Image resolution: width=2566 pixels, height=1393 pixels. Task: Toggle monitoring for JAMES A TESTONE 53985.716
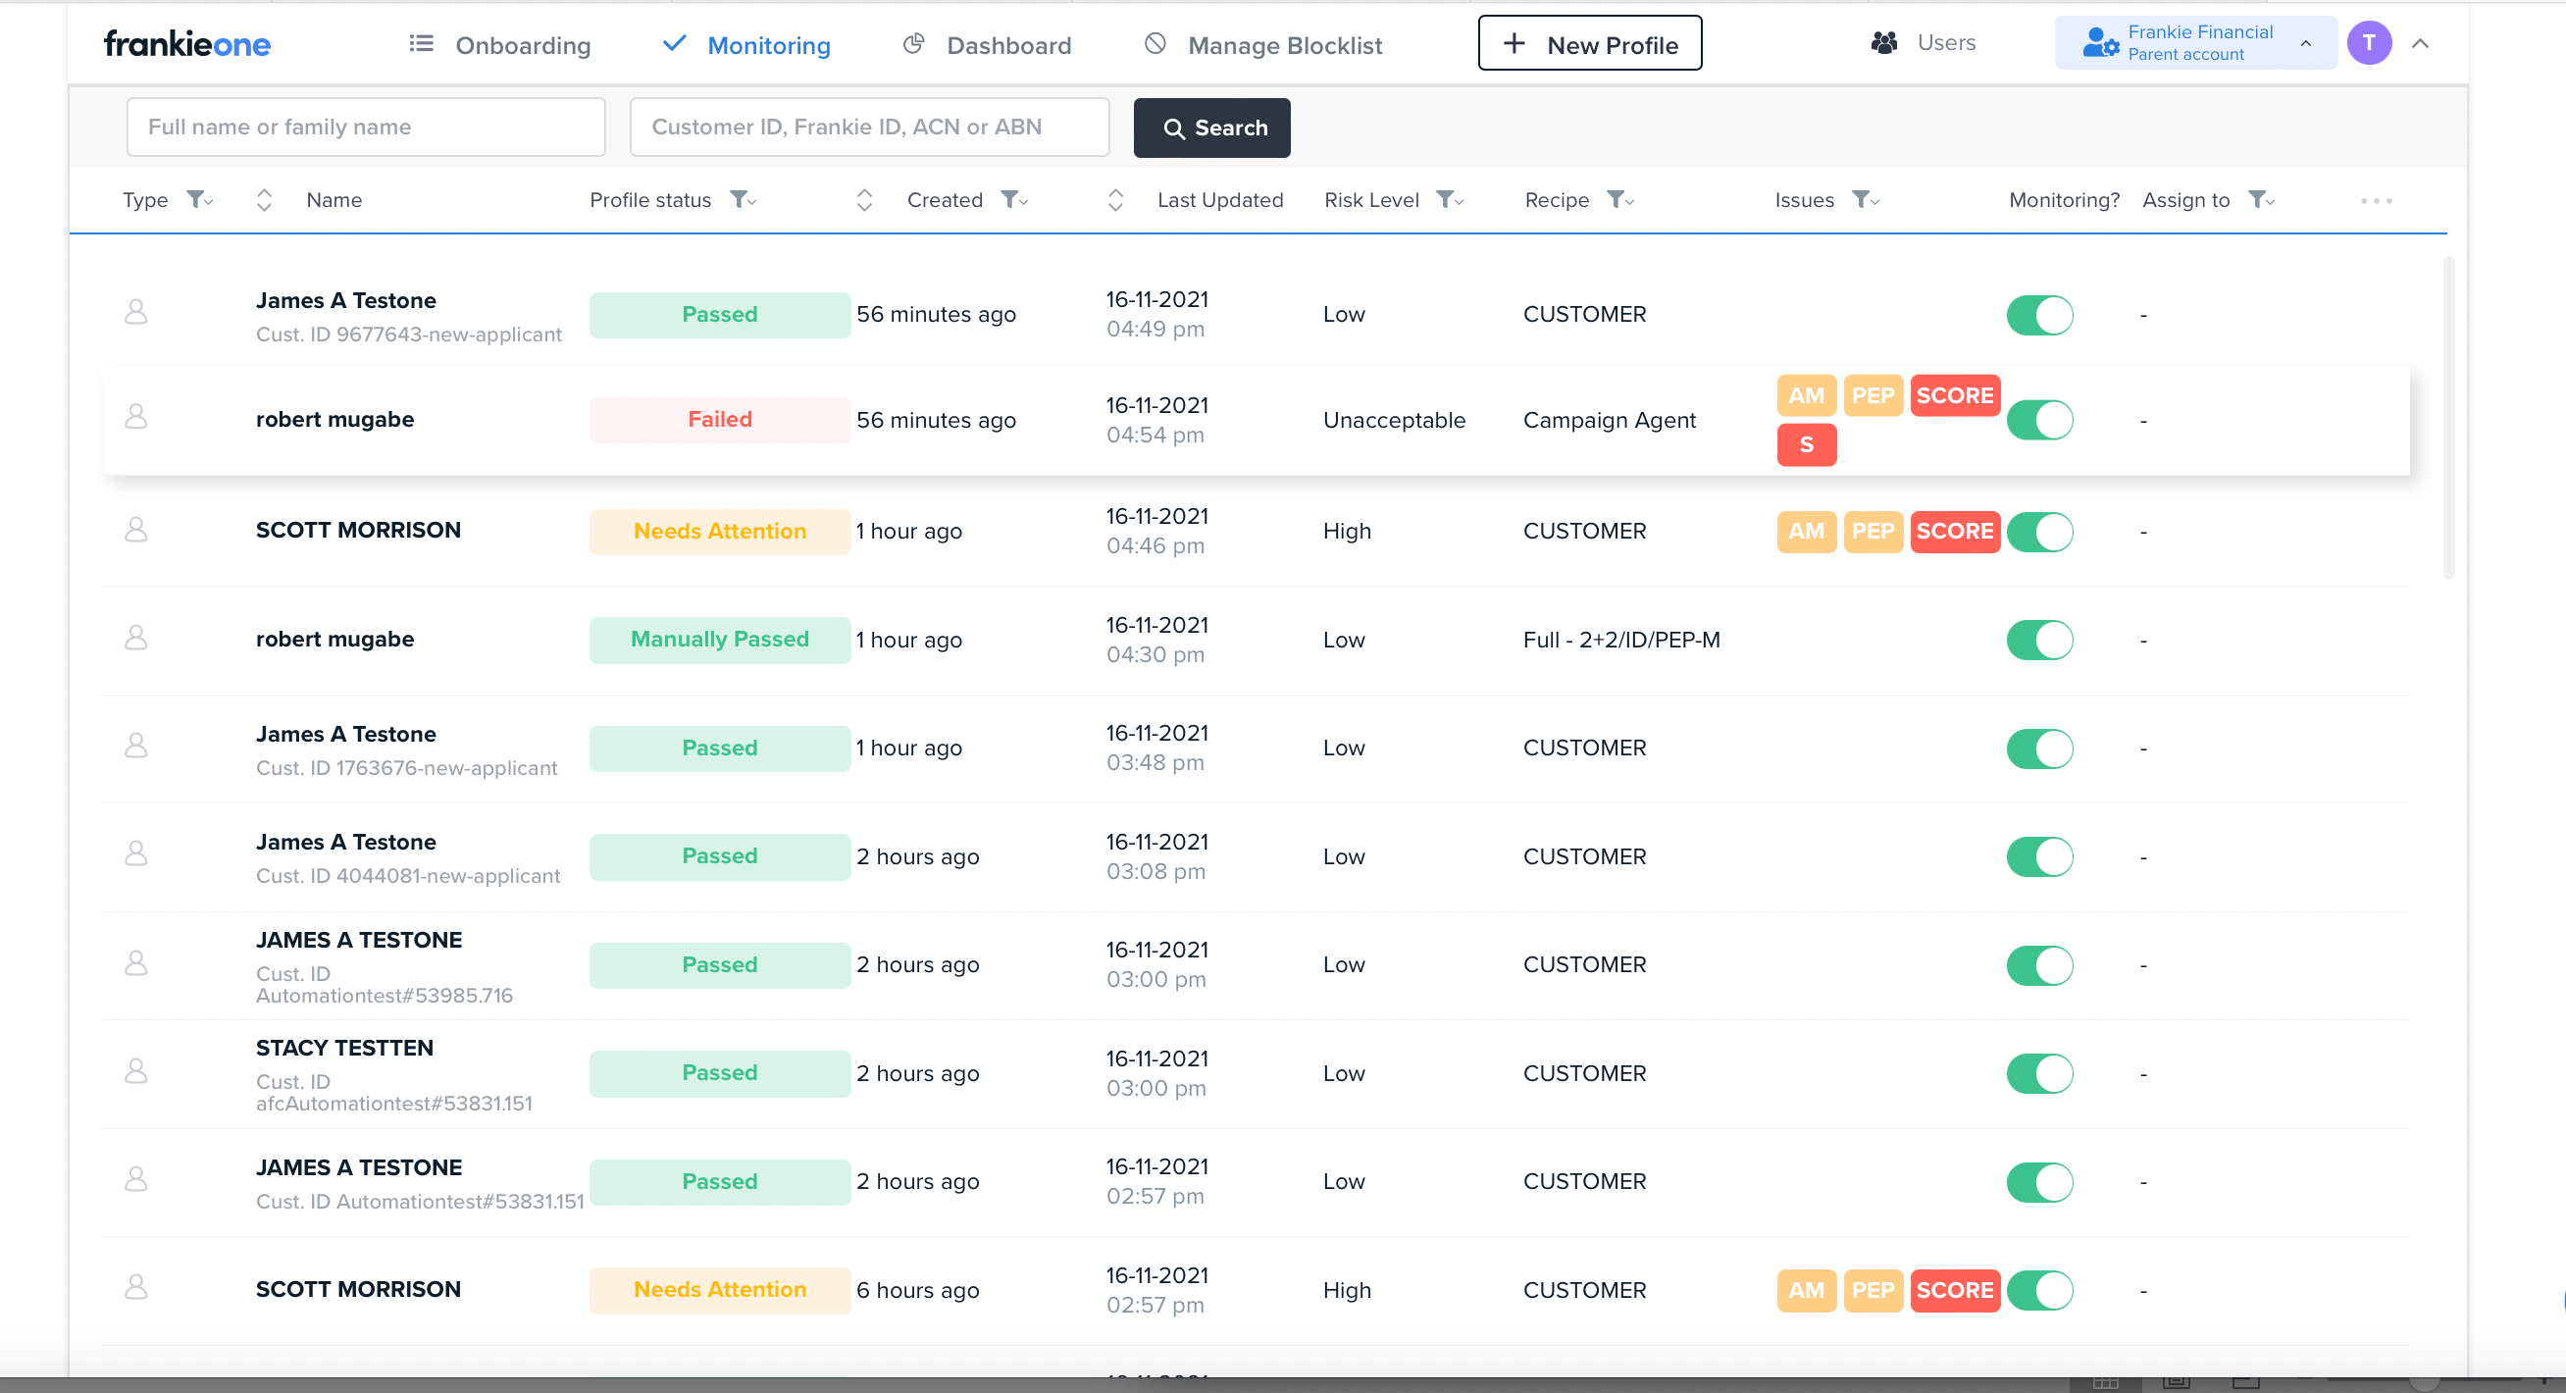[x=2040, y=964]
